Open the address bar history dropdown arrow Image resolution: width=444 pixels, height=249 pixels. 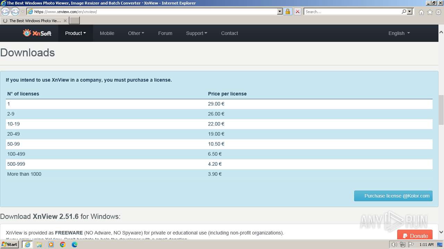pyautogui.click(x=280, y=11)
